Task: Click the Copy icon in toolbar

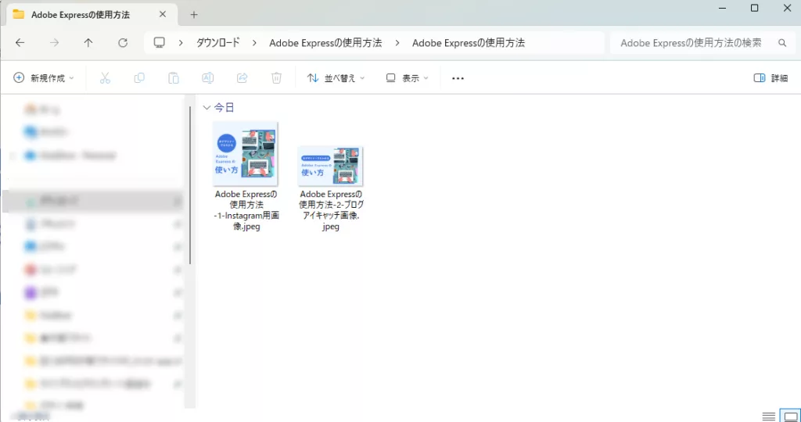Action: click(x=139, y=78)
